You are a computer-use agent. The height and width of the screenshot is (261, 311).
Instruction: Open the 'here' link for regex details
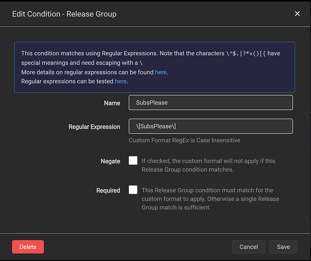tap(161, 72)
